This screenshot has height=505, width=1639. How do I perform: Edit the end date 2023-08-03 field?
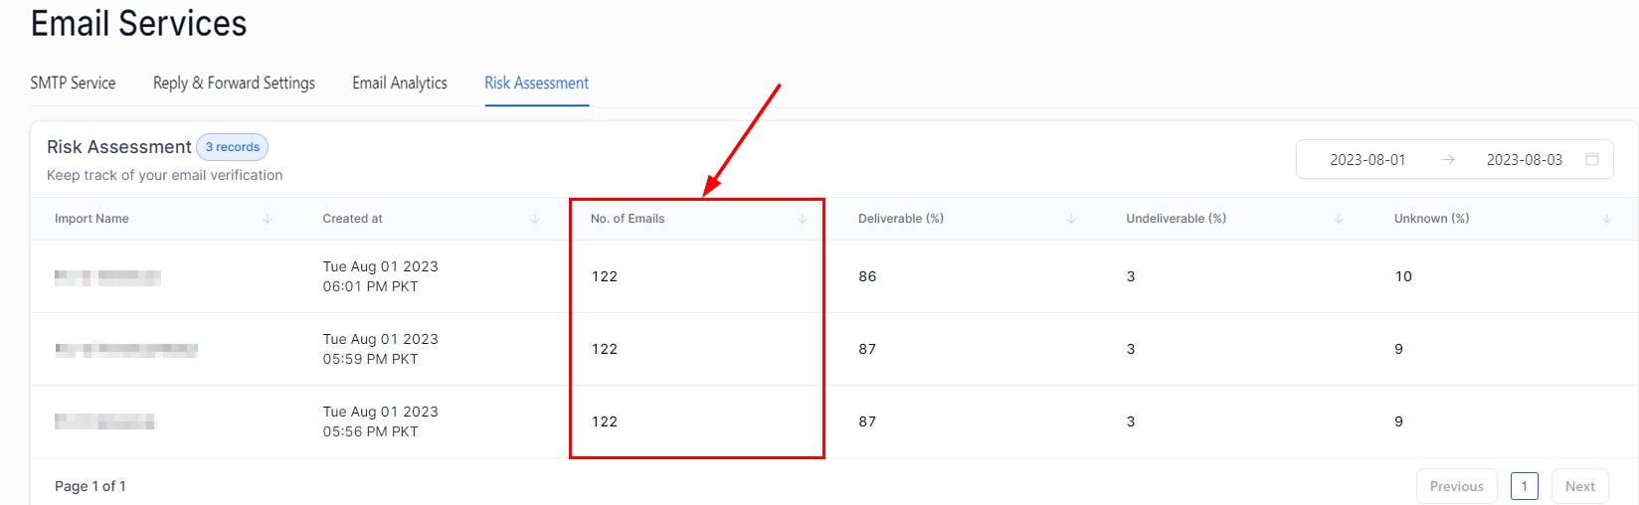[1524, 160]
